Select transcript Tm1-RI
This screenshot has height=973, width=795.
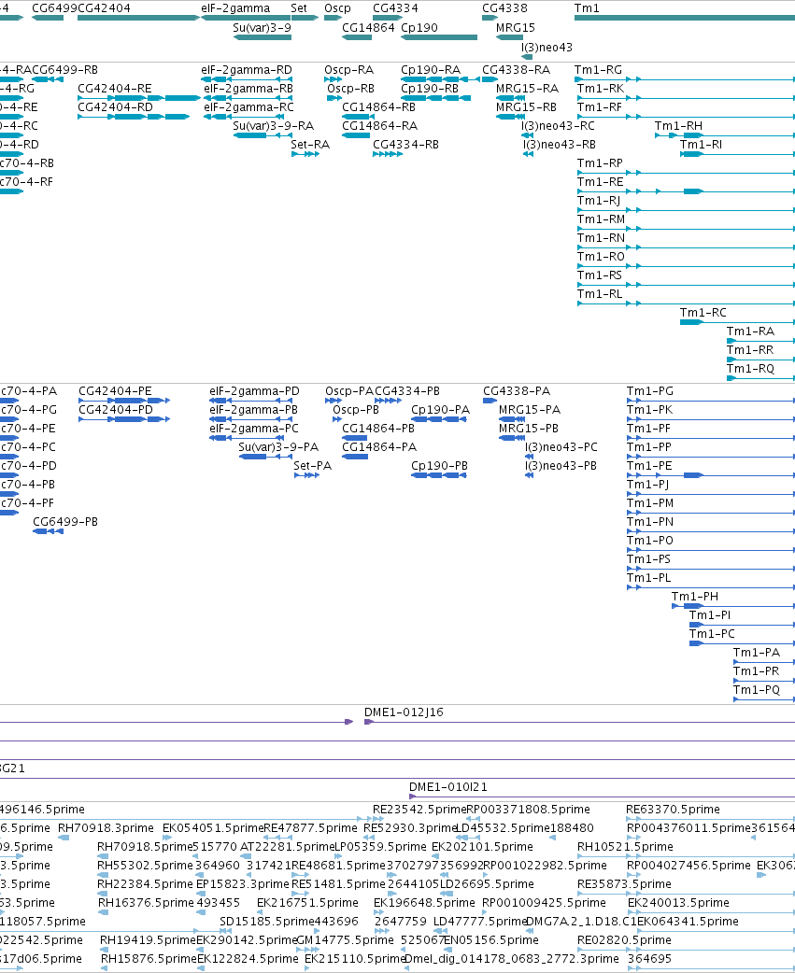(701, 144)
